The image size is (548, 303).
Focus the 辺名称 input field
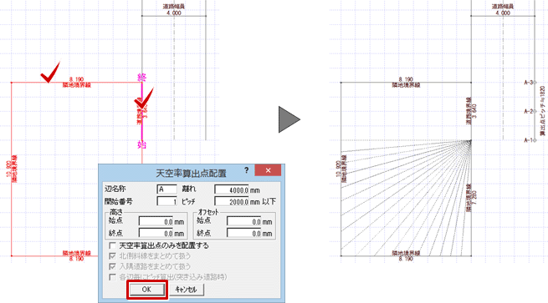tap(166, 189)
